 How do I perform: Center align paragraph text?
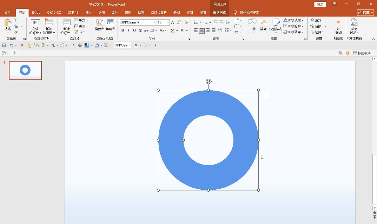(x=202, y=30)
